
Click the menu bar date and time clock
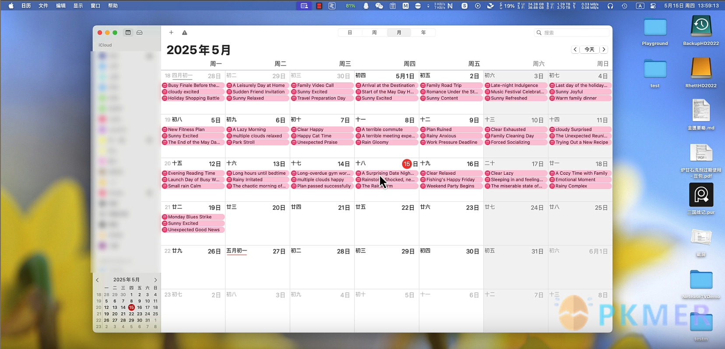click(691, 6)
